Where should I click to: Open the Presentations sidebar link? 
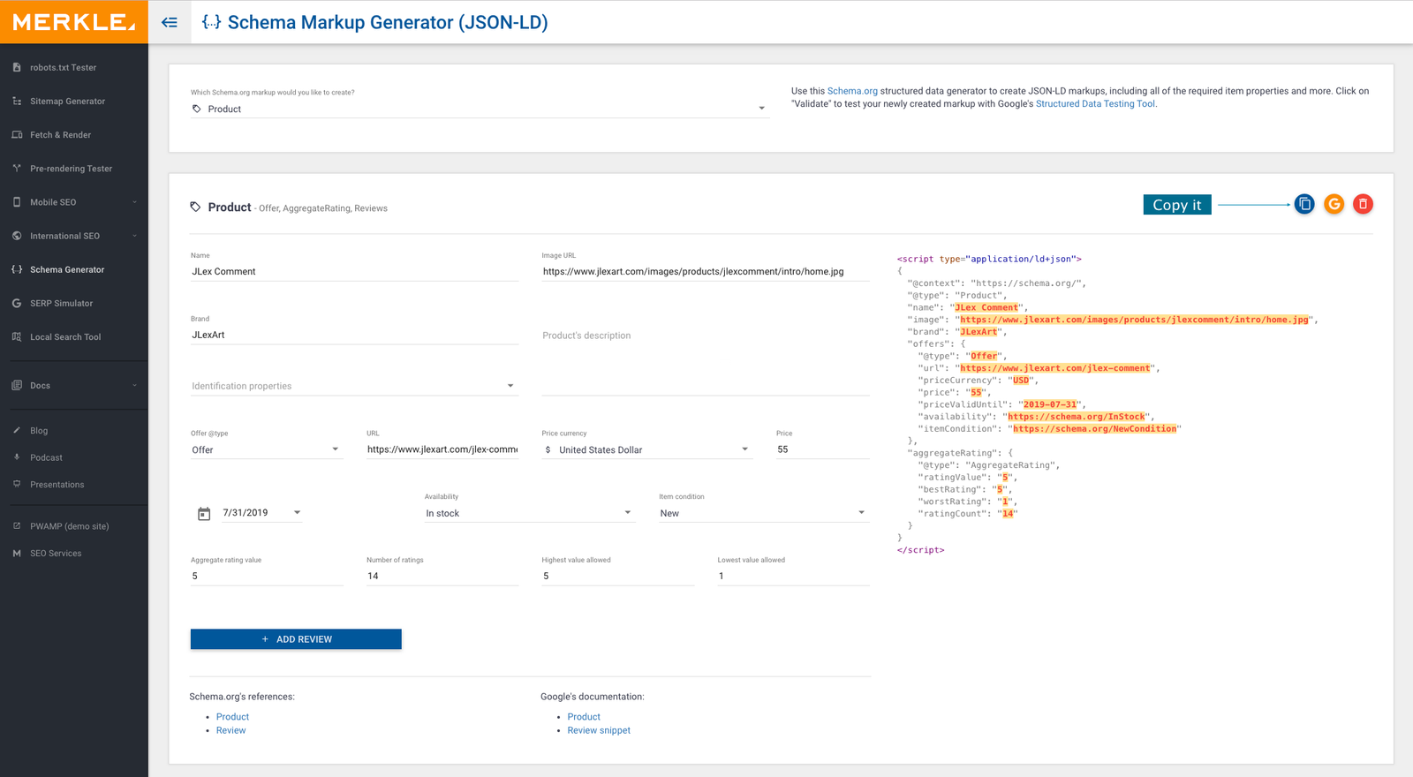[57, 485]
